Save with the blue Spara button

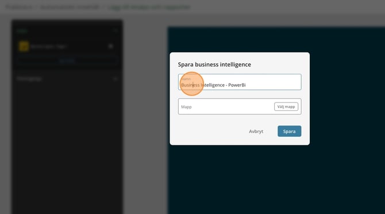point(289,132)
